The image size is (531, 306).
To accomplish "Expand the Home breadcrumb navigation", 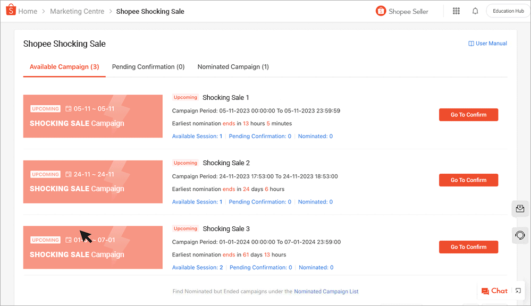I will pos(28,11).
